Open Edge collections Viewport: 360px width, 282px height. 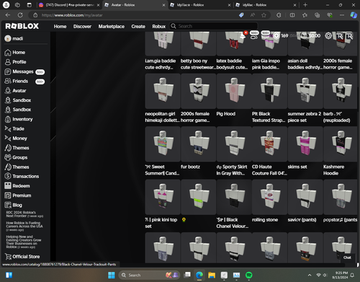[318, 15]
